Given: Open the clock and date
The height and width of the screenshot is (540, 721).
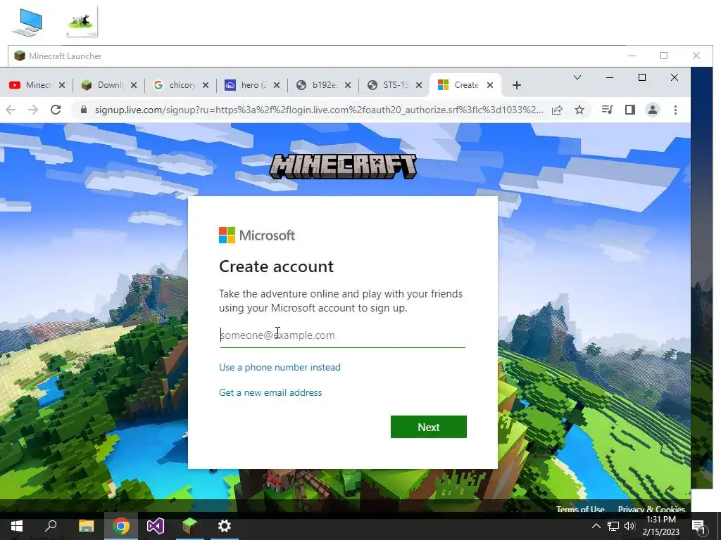Looking at the screenshot, I should tap(660, 526).
